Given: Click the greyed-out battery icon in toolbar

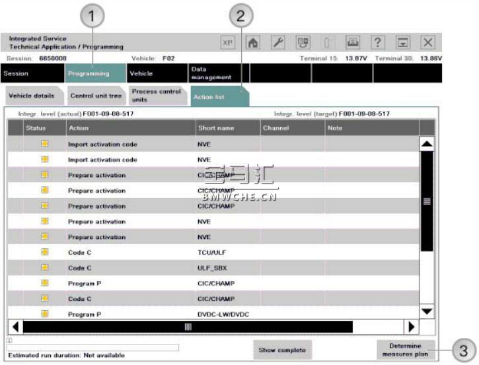Looking at the screenshot, I should [x=328, y=42].
